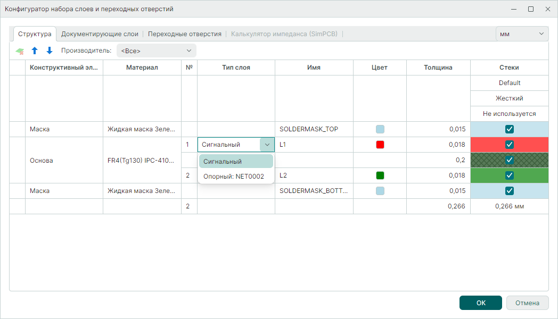558x319 pixels.
Task: Click the delete layer icon in toolbar
Action: click(20, 51)
